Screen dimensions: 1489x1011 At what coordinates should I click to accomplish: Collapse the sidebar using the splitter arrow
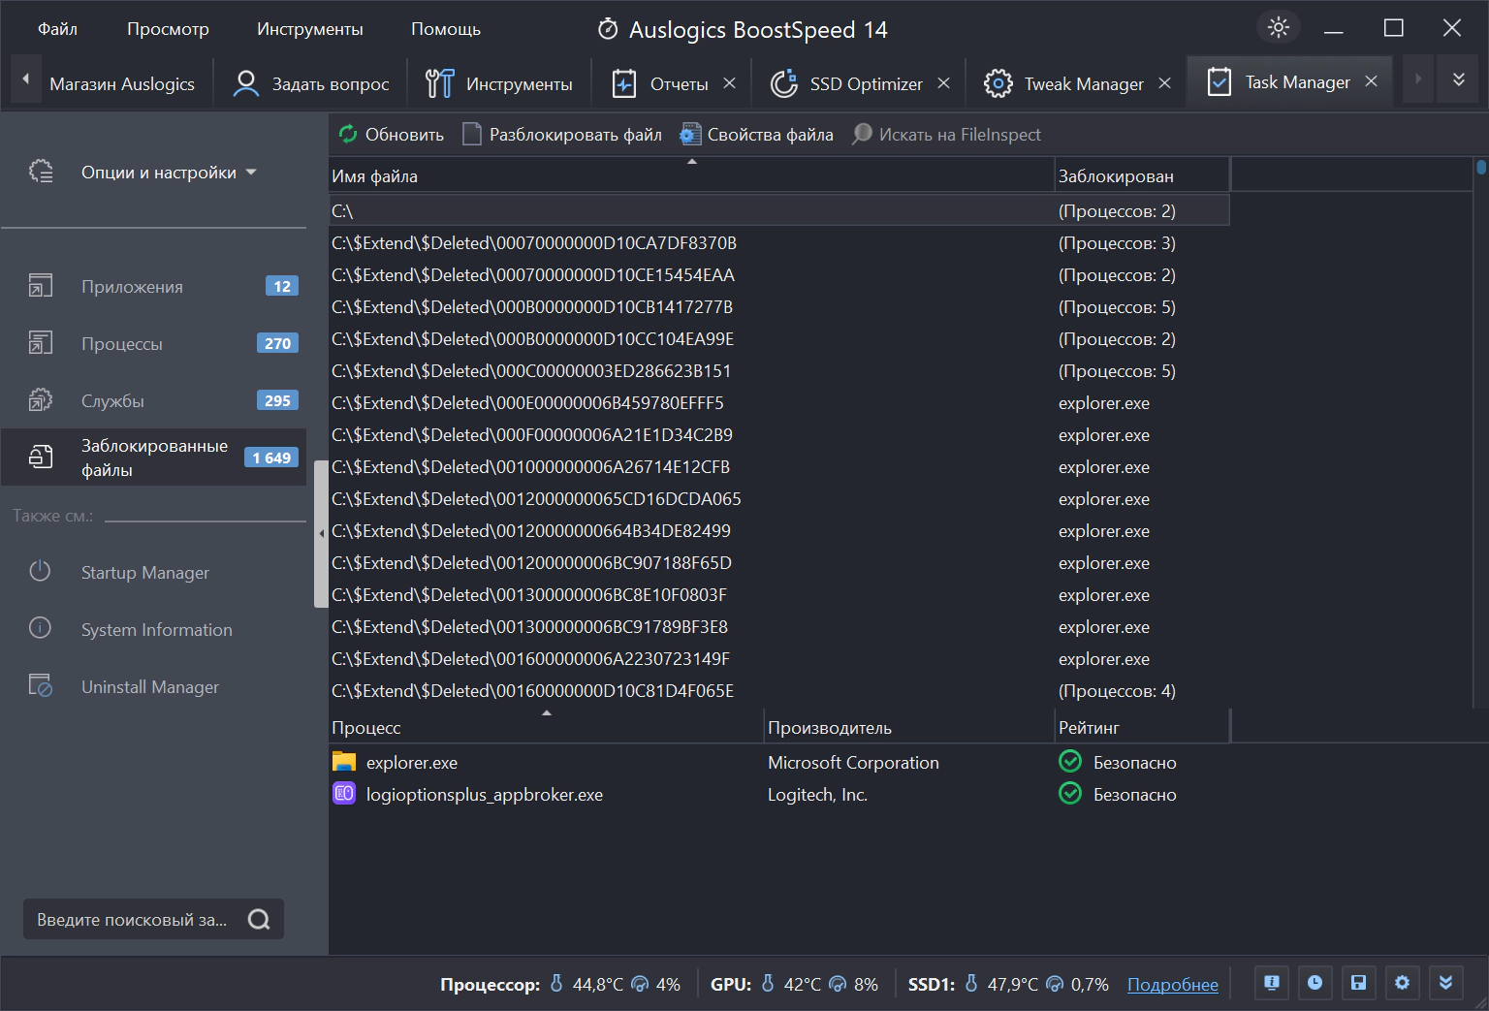[x=321, y=534]
